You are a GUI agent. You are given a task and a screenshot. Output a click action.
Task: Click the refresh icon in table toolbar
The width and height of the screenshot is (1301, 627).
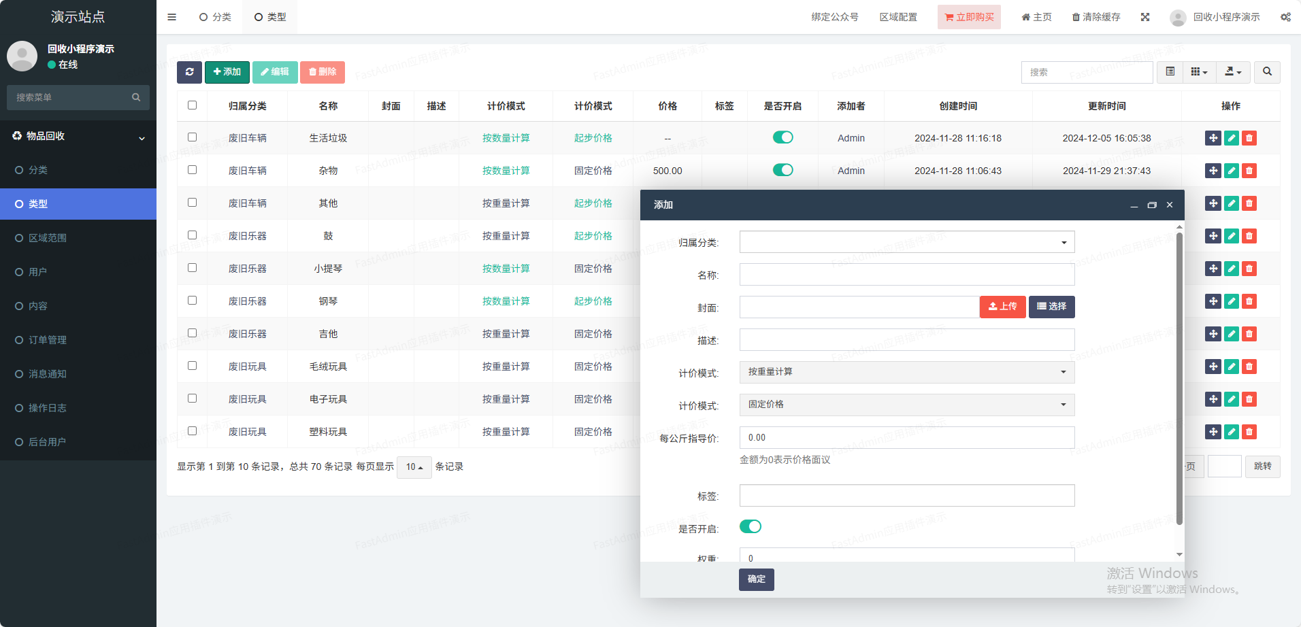click(x=189, y=72)
